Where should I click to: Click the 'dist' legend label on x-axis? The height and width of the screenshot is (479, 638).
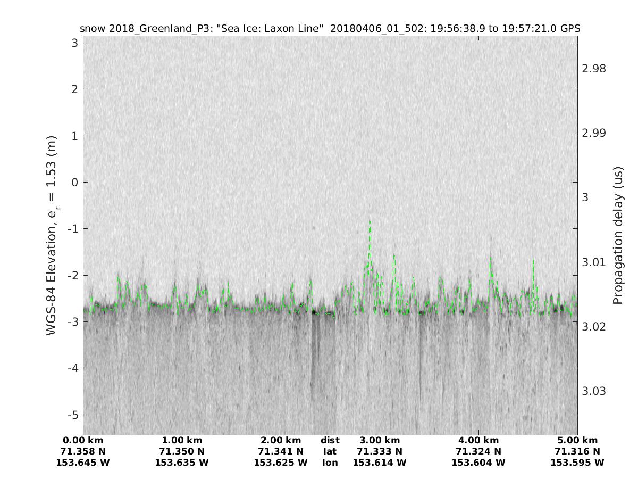(330, 440)
